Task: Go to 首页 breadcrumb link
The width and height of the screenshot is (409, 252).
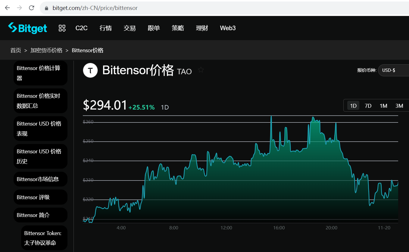Action: point(16,50)
